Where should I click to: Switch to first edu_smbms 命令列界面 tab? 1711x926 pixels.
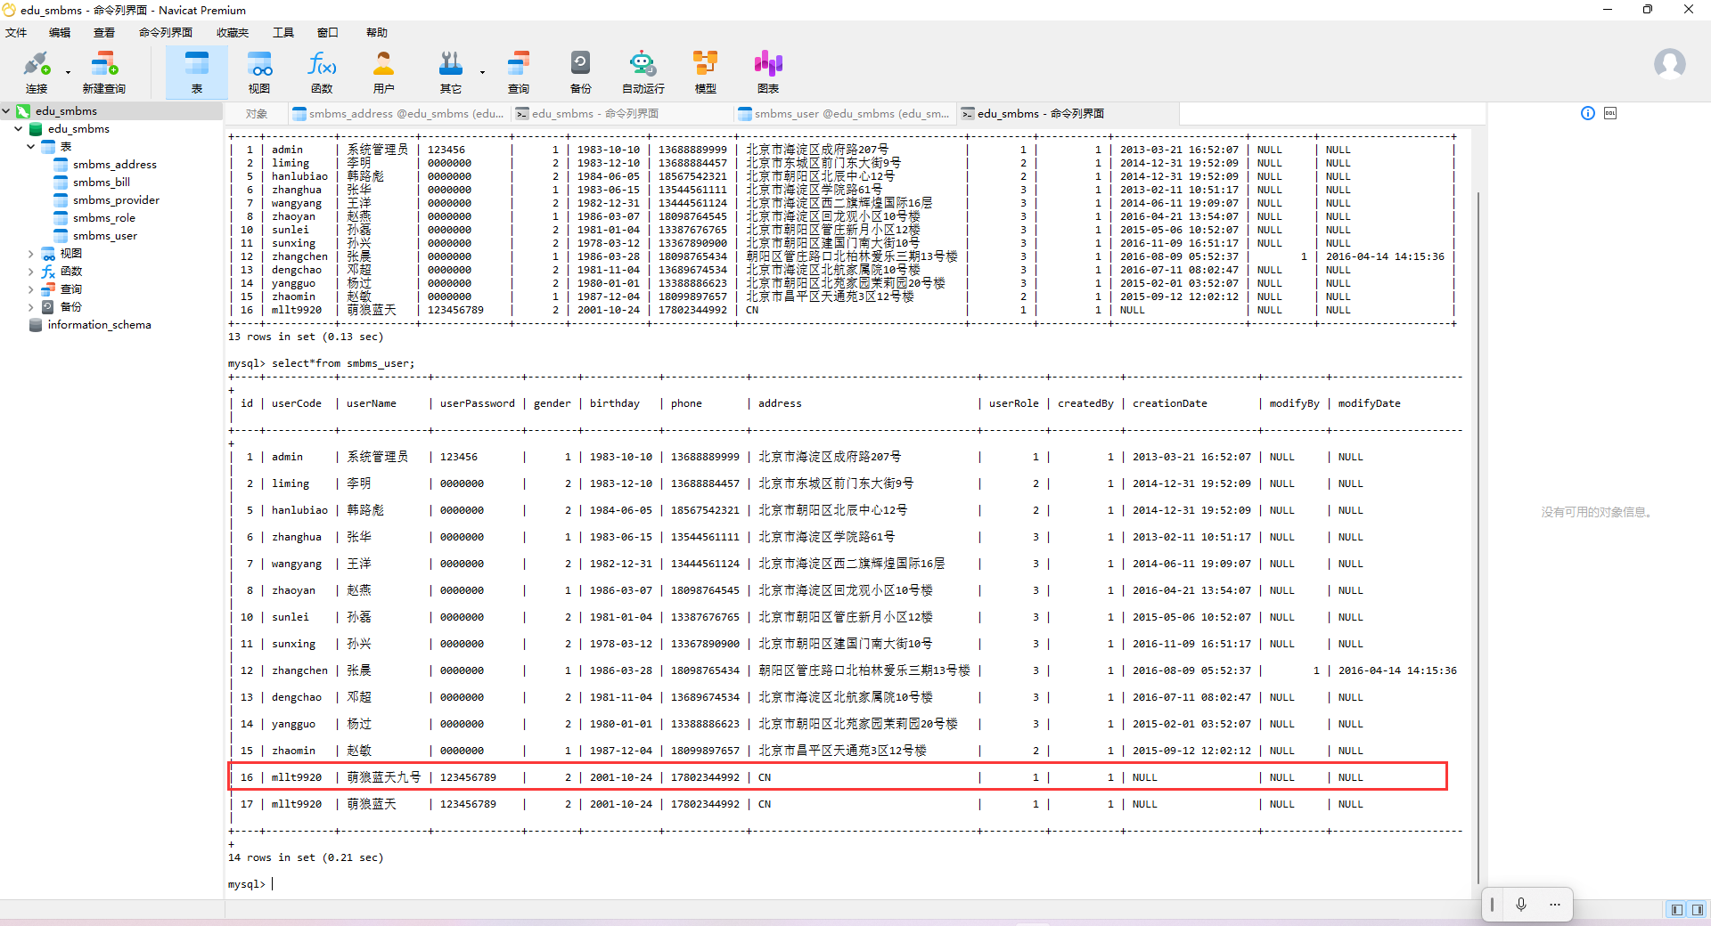(x=621, y=114)
